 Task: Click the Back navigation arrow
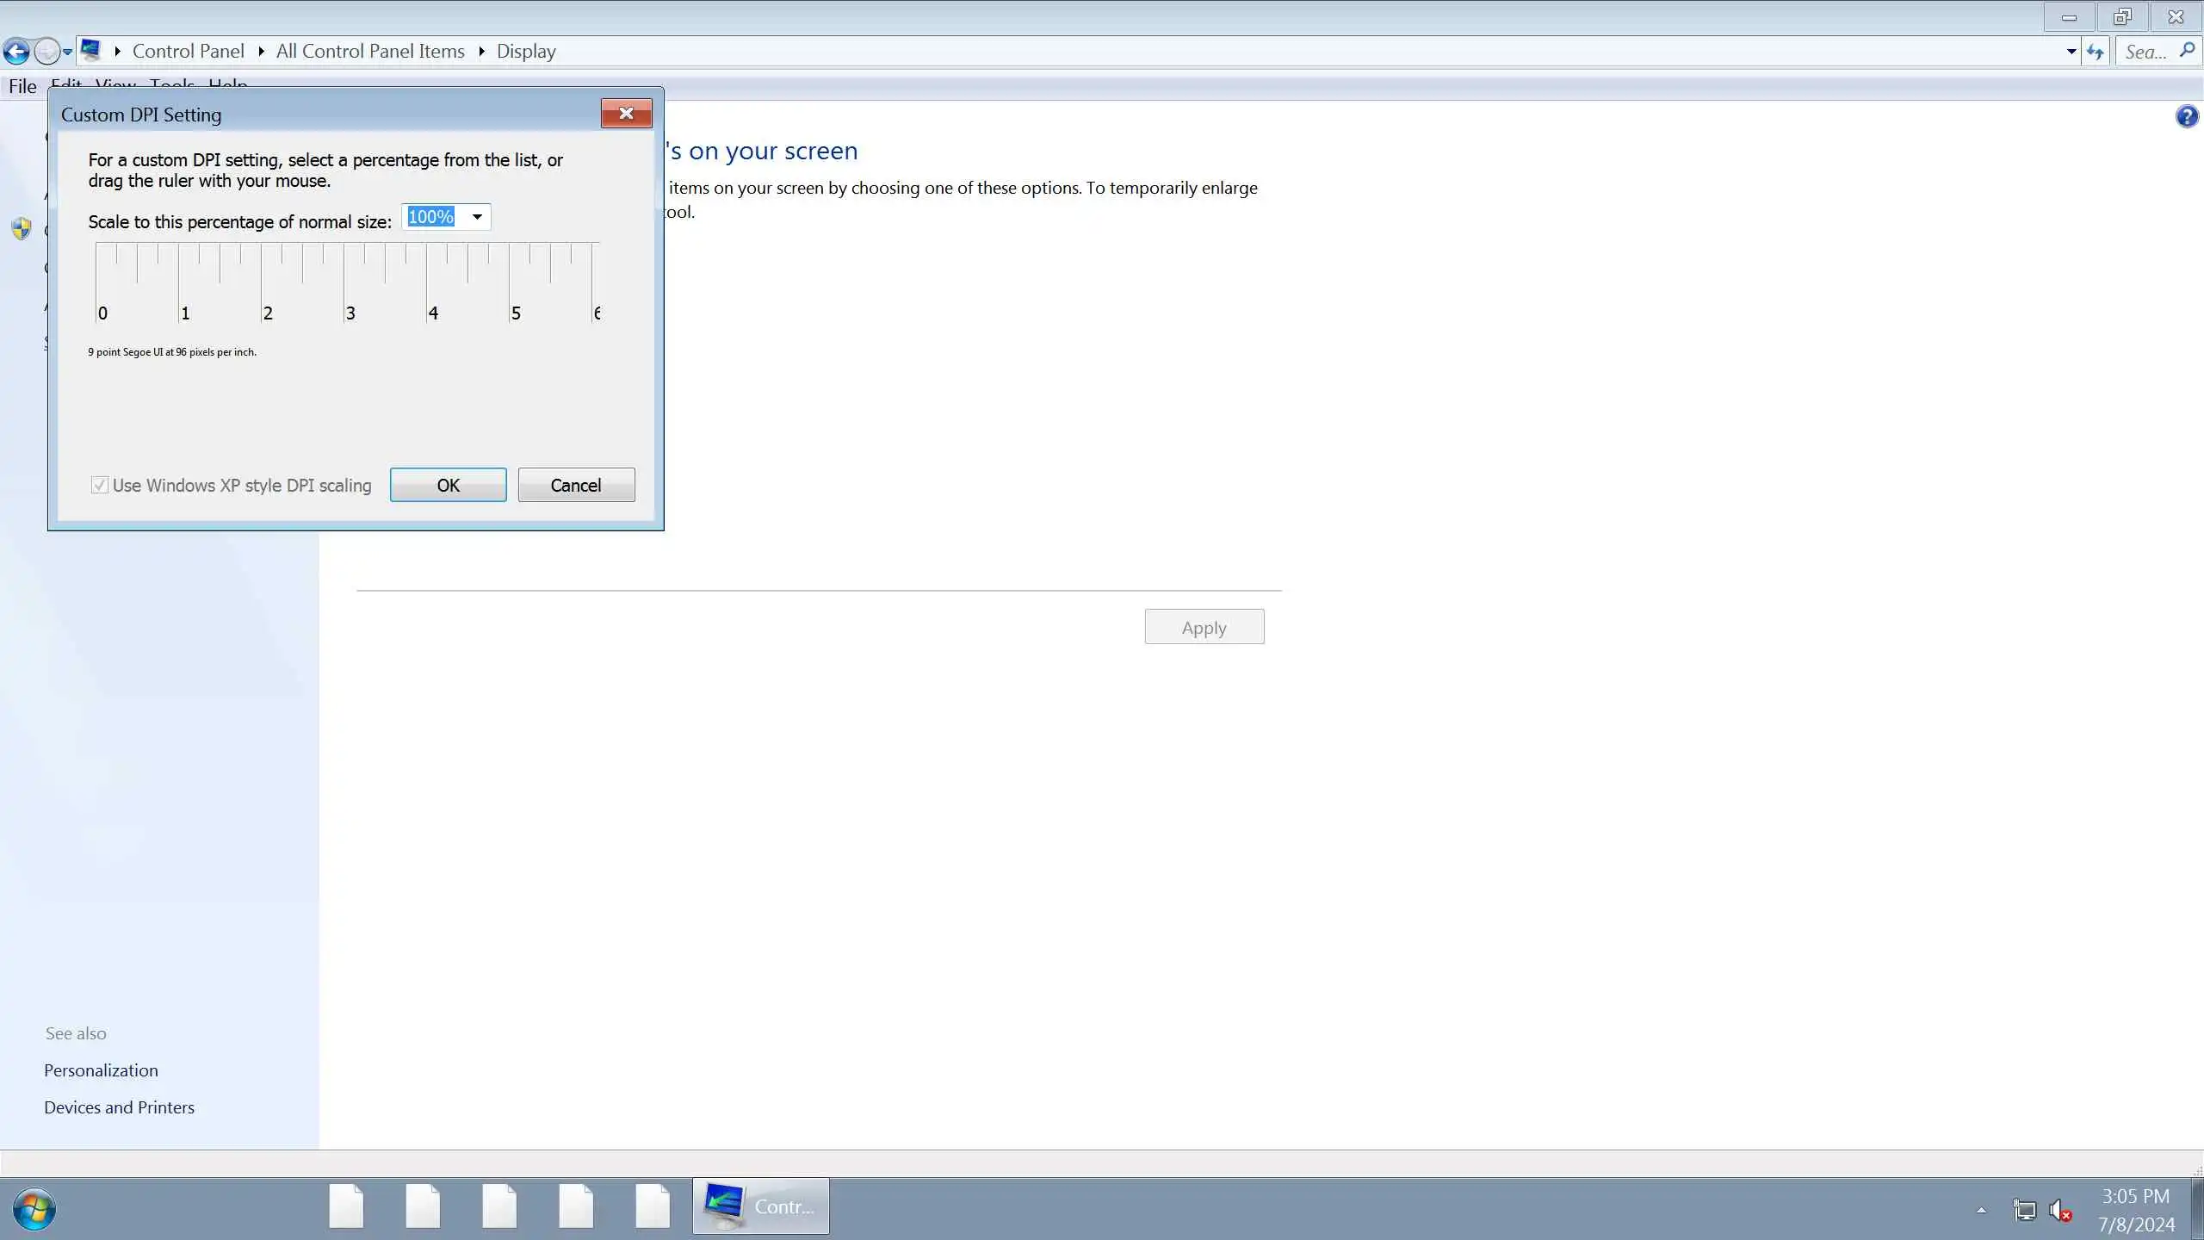click(16, 52)
